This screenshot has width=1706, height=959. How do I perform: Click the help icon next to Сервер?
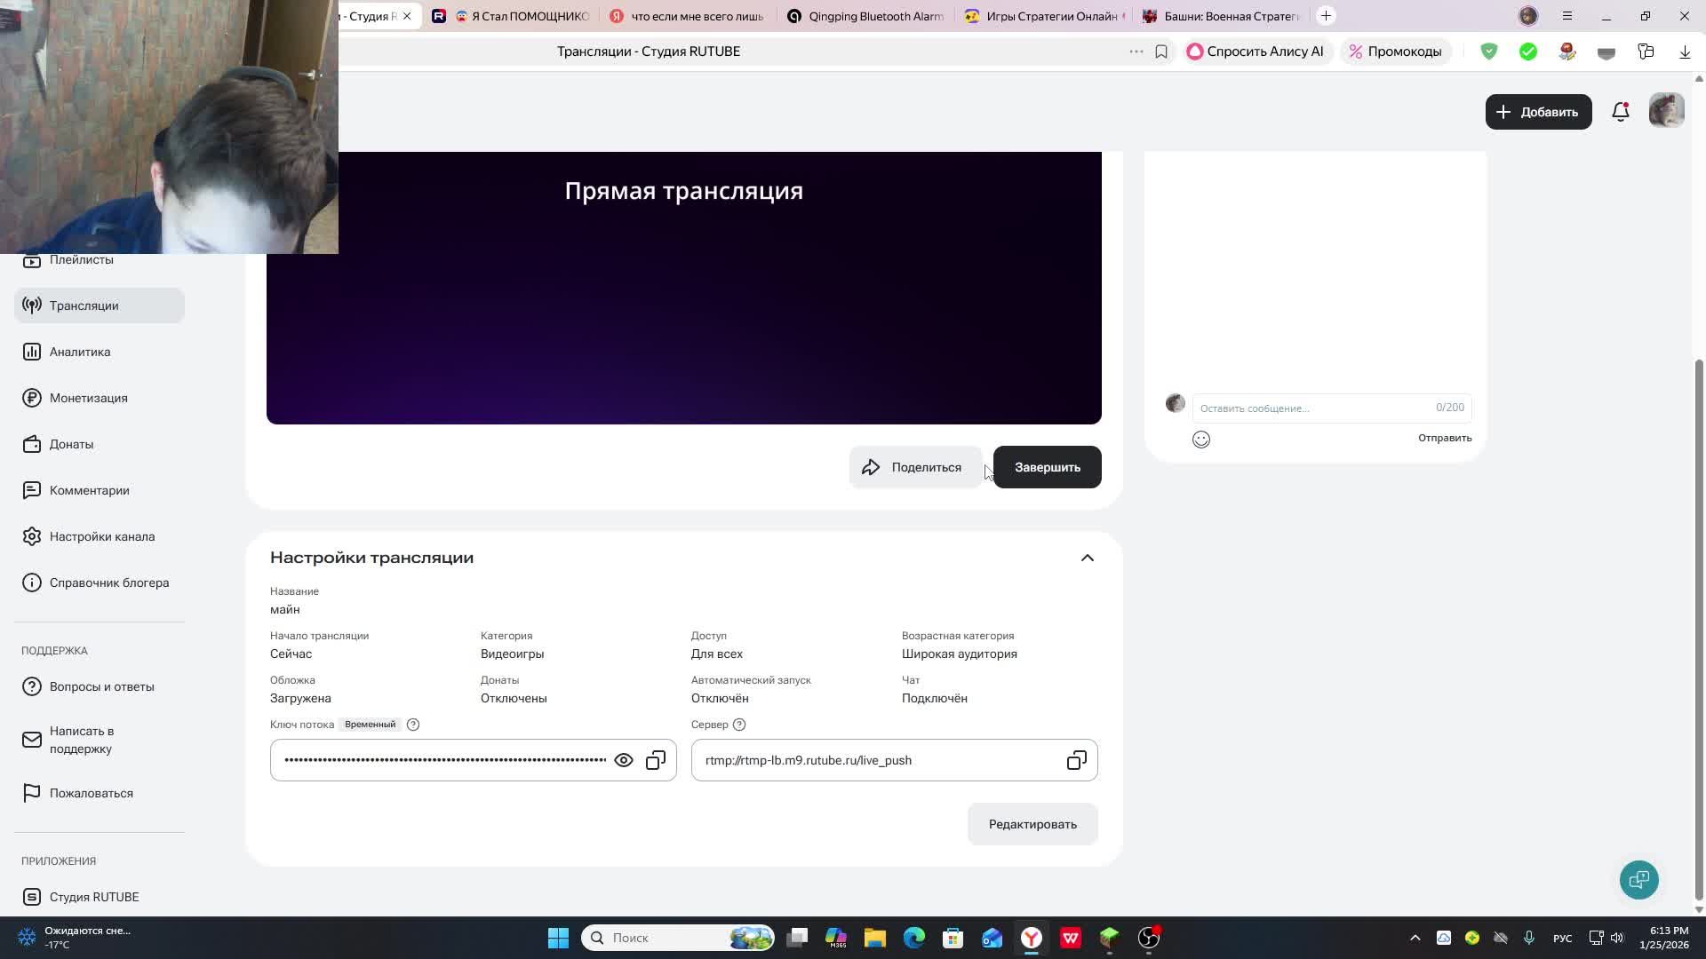pos(739,725)
